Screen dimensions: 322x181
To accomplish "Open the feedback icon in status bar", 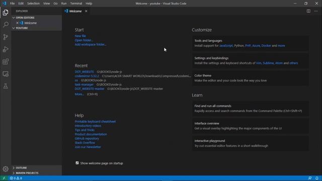I will 310,178.
